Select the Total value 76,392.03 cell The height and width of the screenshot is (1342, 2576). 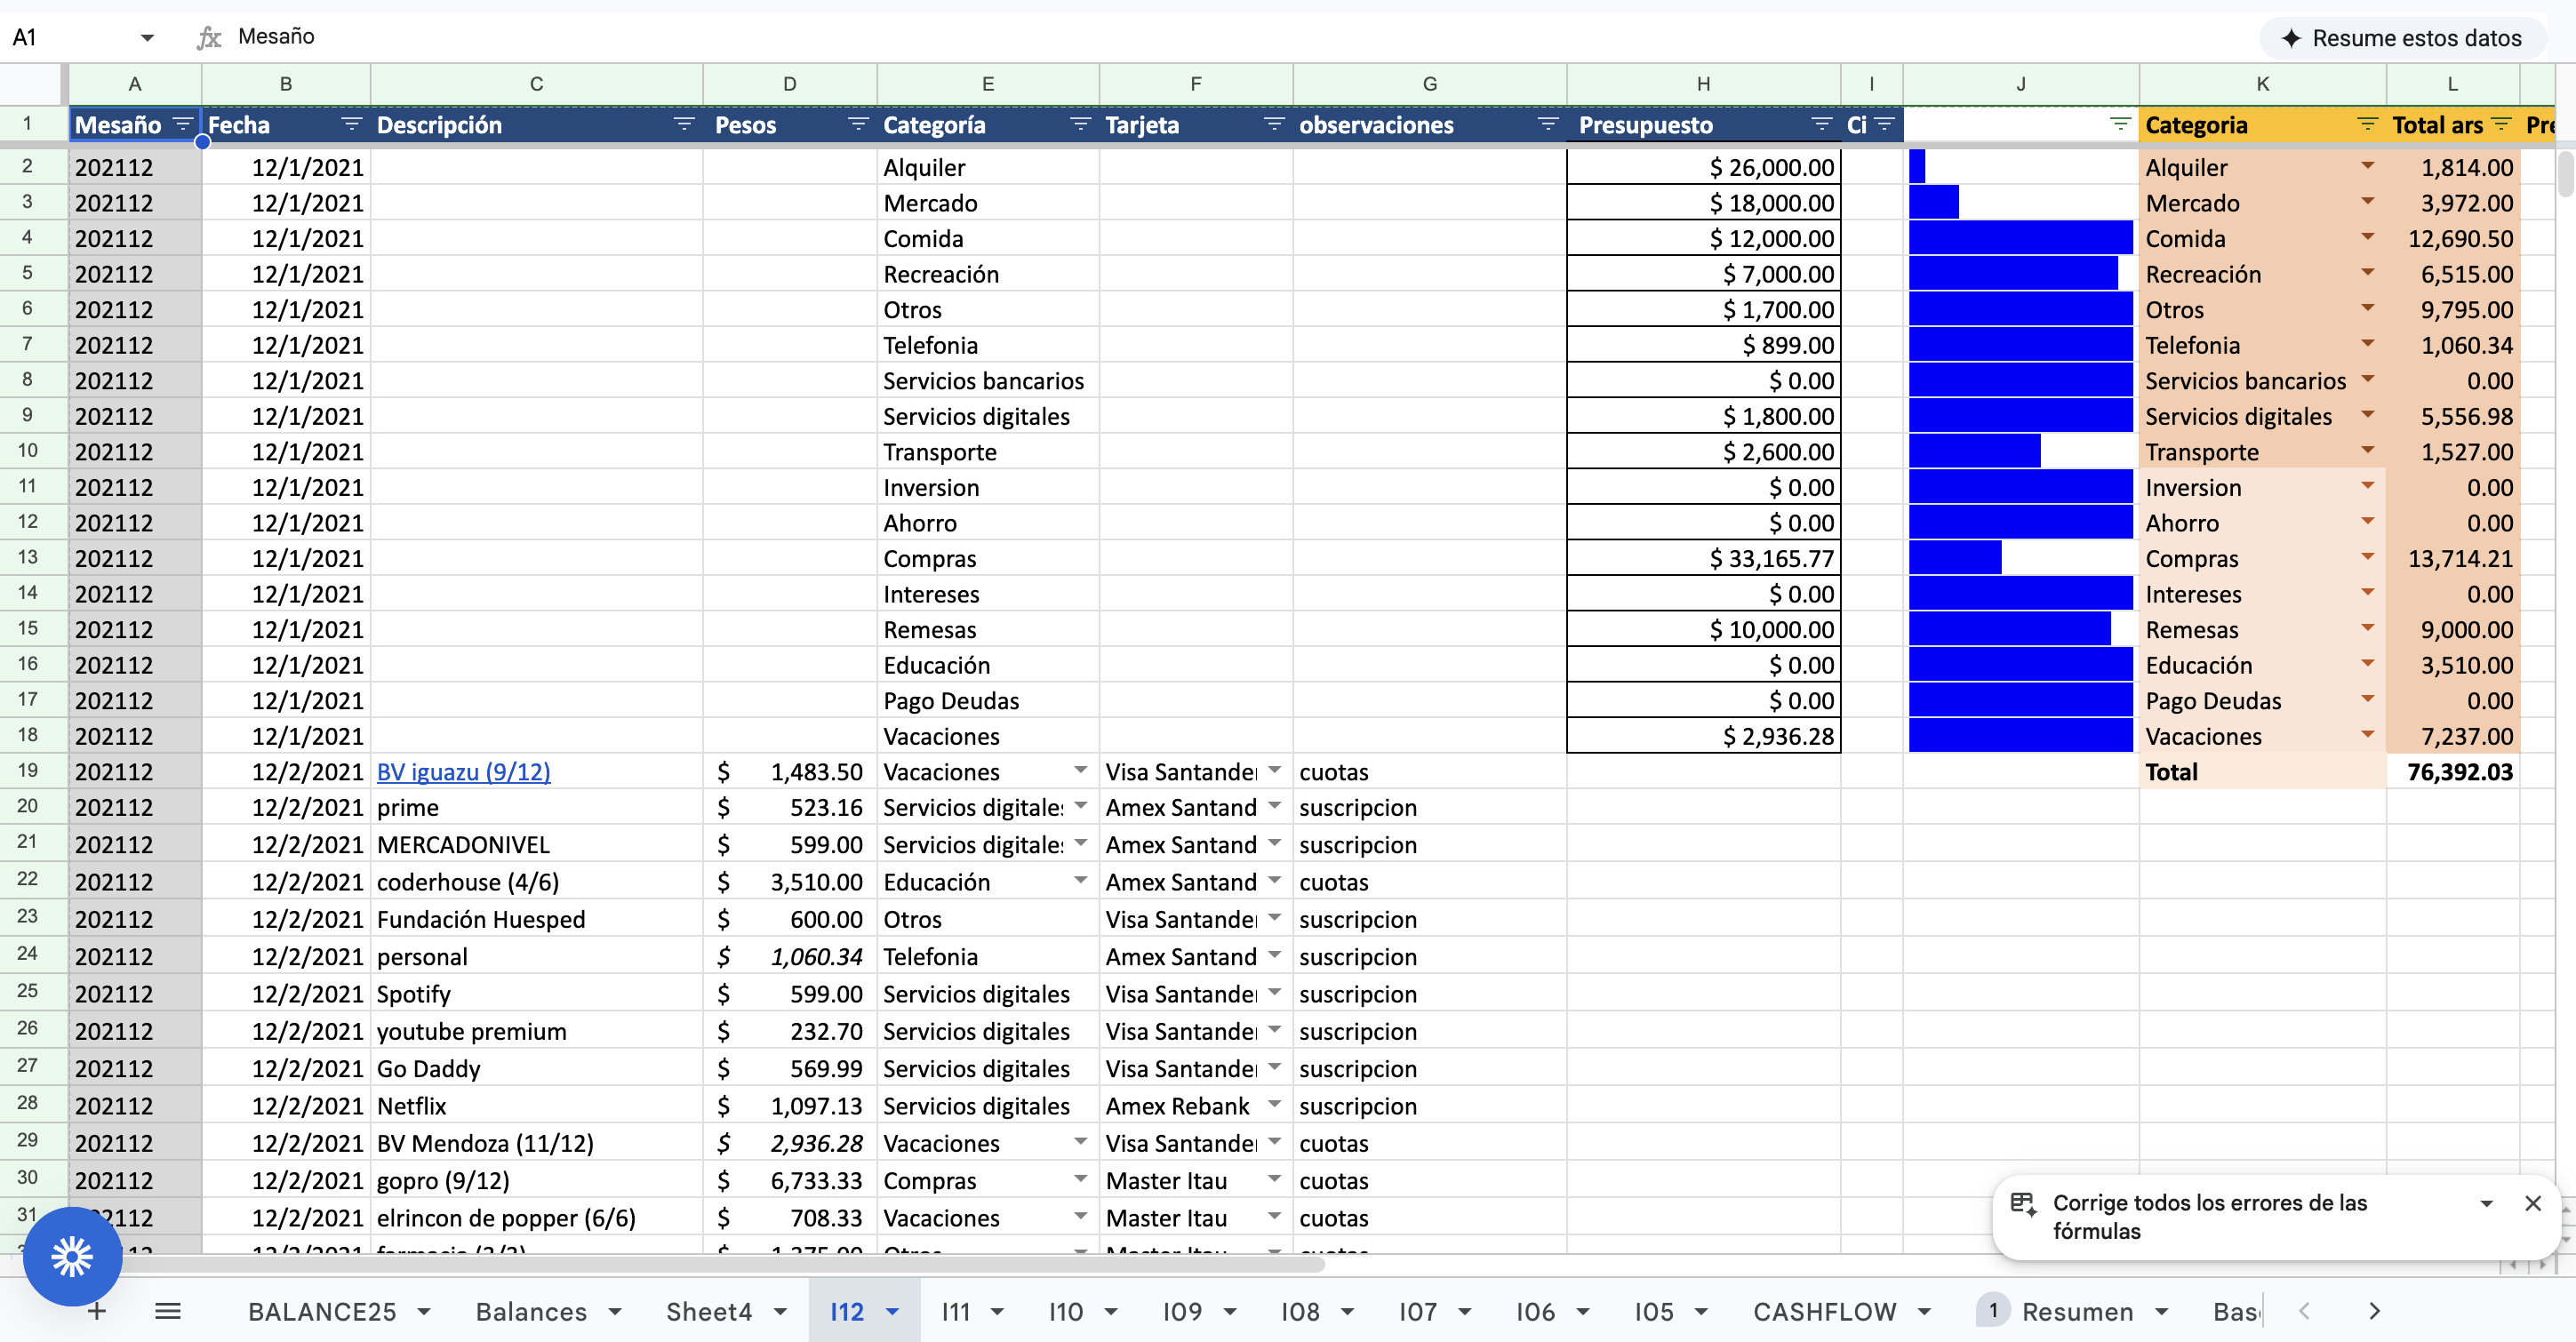[2452, 772]
